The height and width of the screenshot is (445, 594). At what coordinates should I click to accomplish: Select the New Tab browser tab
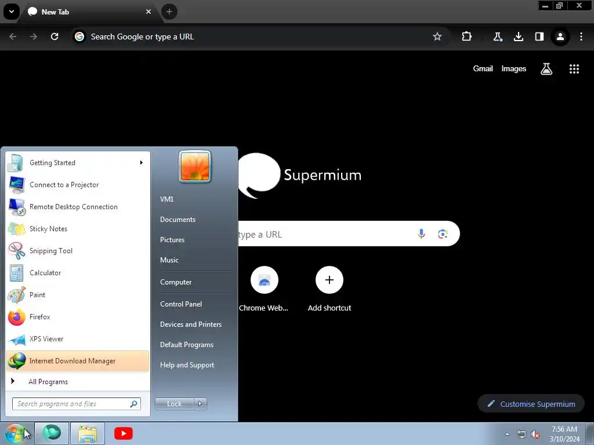89,12
